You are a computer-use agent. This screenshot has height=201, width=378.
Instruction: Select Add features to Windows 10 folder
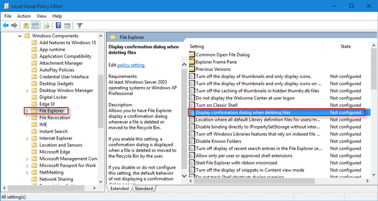click(67, 42)
